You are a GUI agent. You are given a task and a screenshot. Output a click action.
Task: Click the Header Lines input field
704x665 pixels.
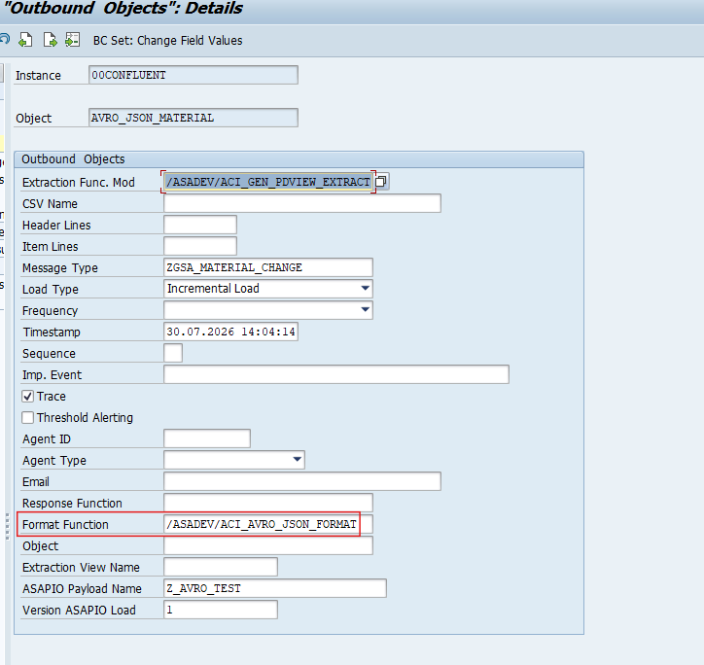tap(200, 225)
